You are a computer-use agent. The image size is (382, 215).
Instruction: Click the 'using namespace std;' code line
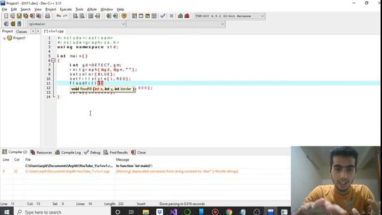(x=88, y=47)
